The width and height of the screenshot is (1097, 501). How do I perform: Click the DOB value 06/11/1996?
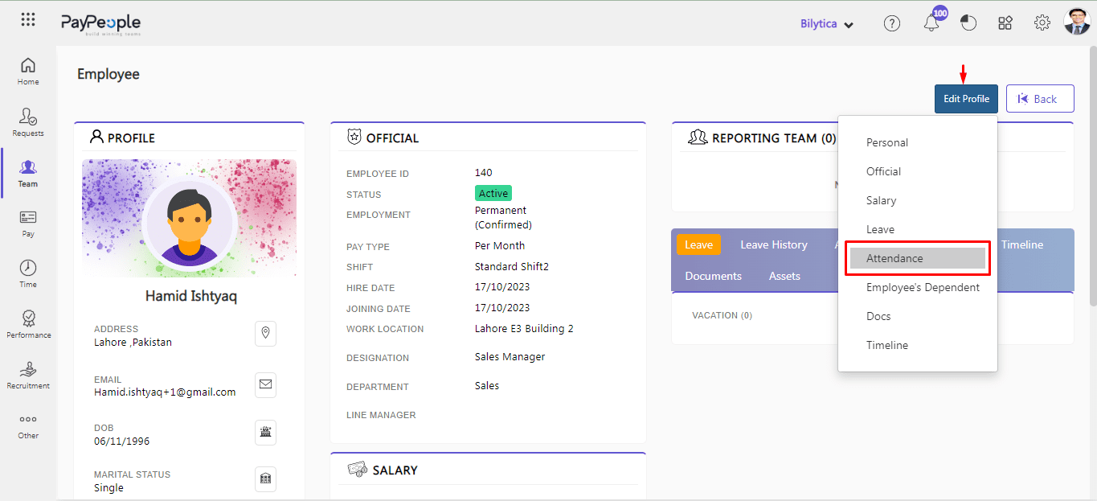tap(121, 441)
